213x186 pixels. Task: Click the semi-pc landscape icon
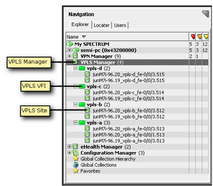point(76,50)
